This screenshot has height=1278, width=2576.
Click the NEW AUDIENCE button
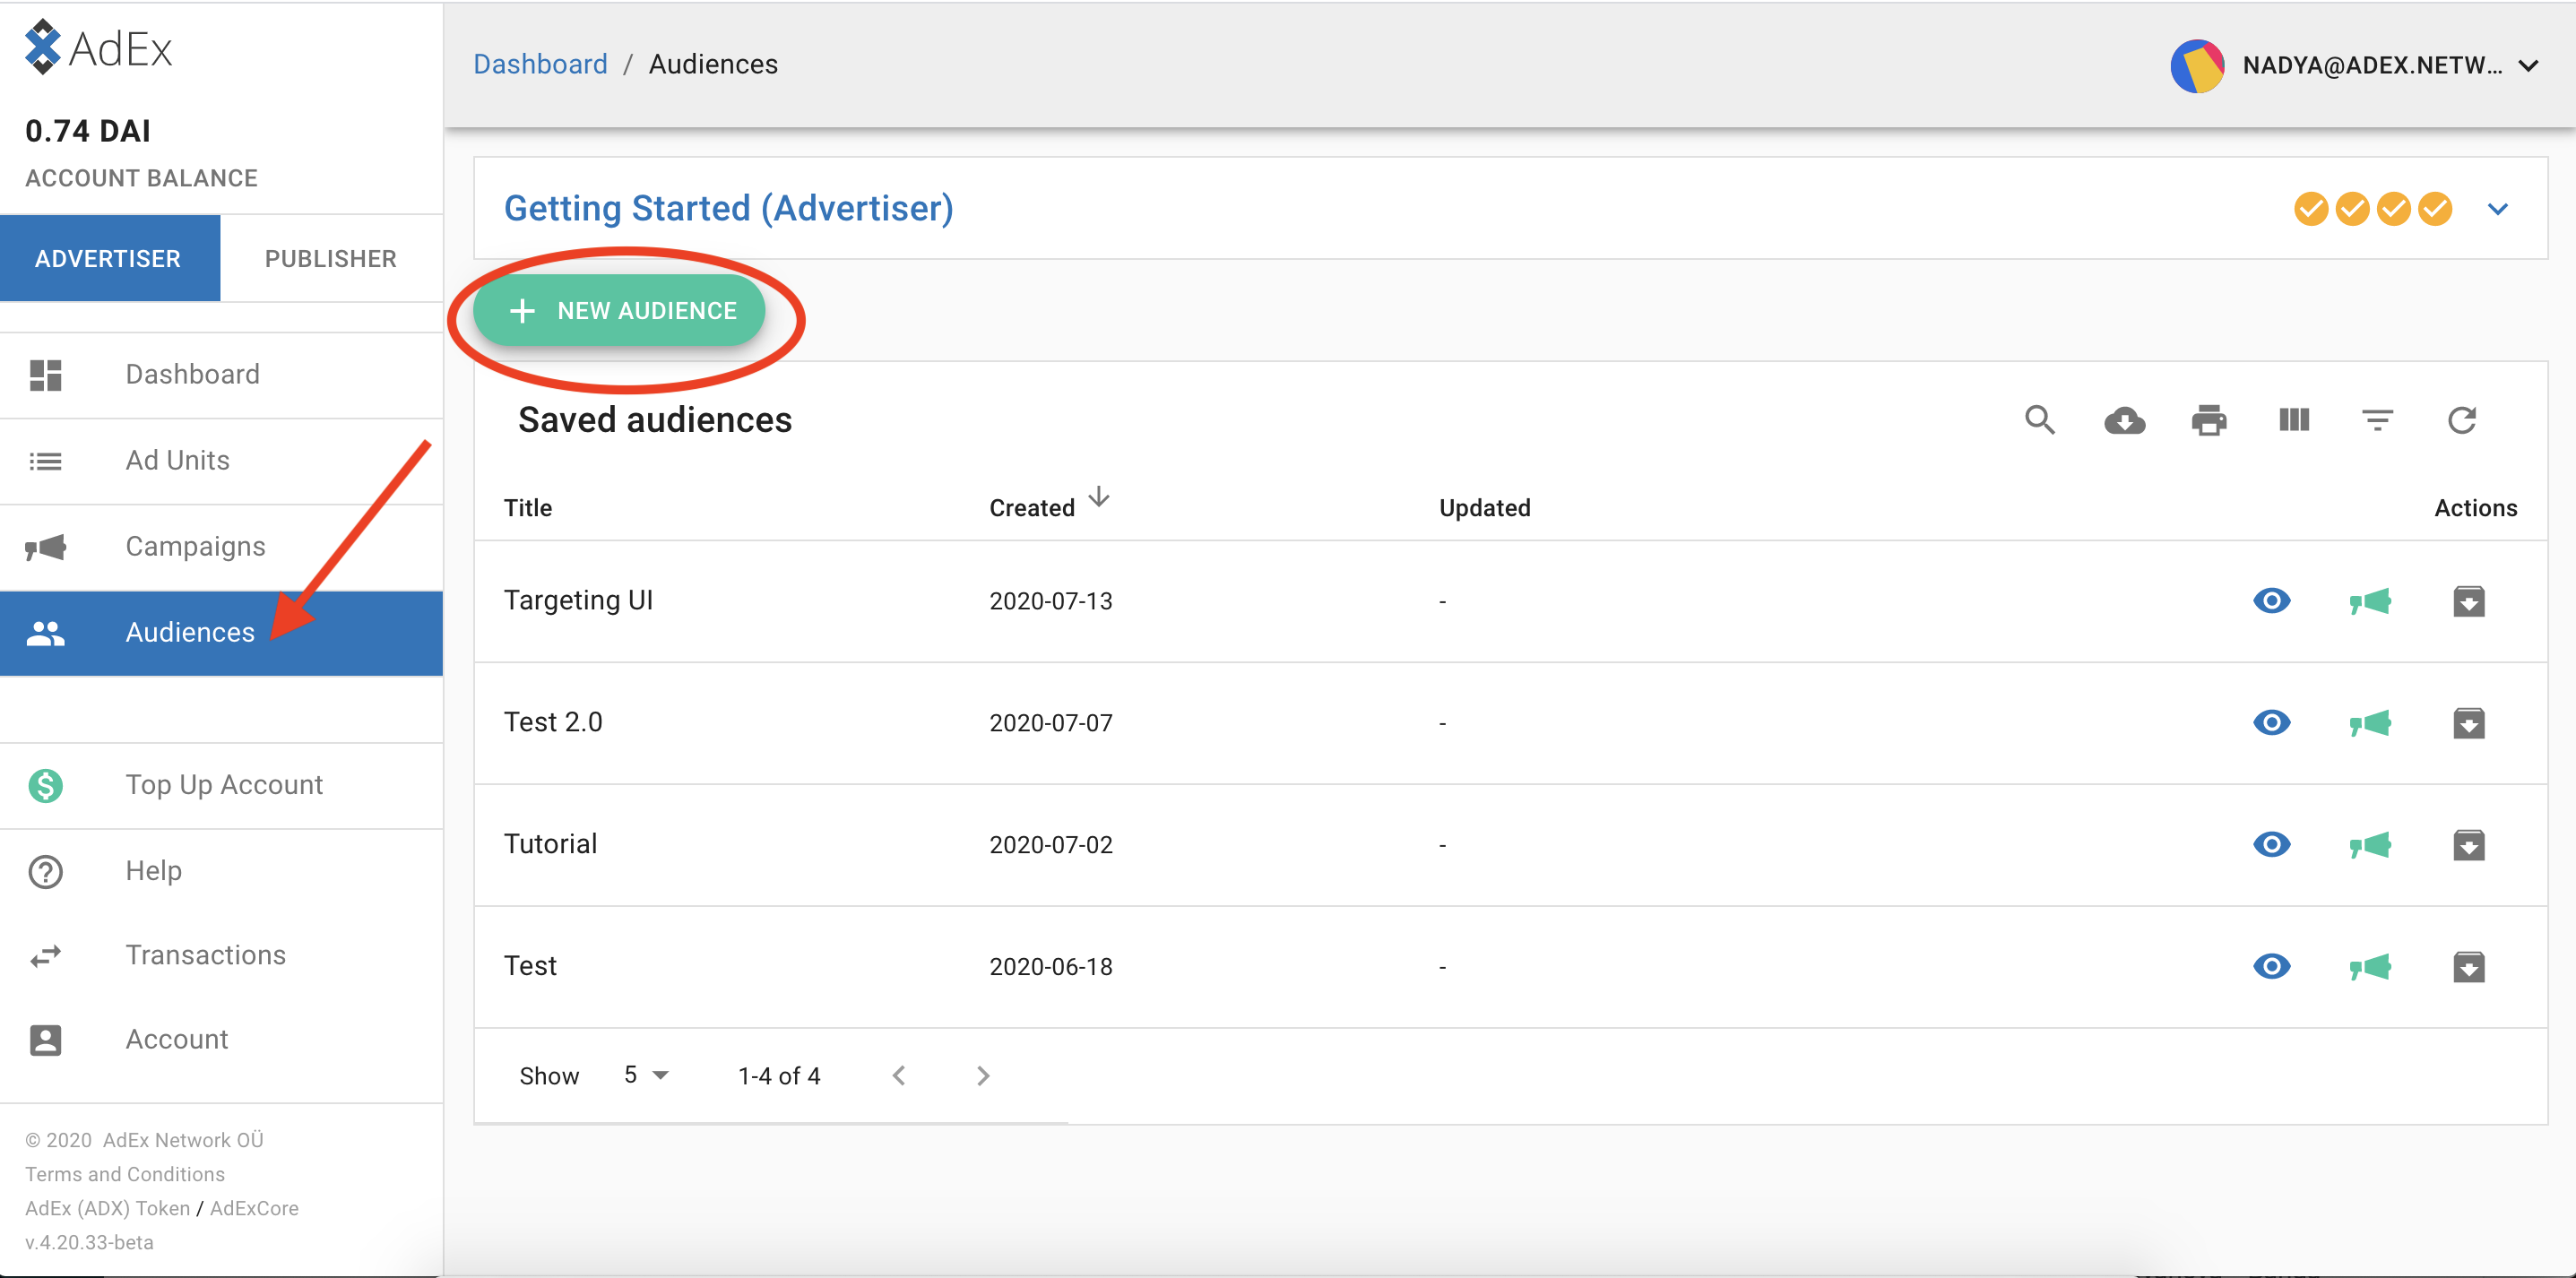tap(619, 311)
